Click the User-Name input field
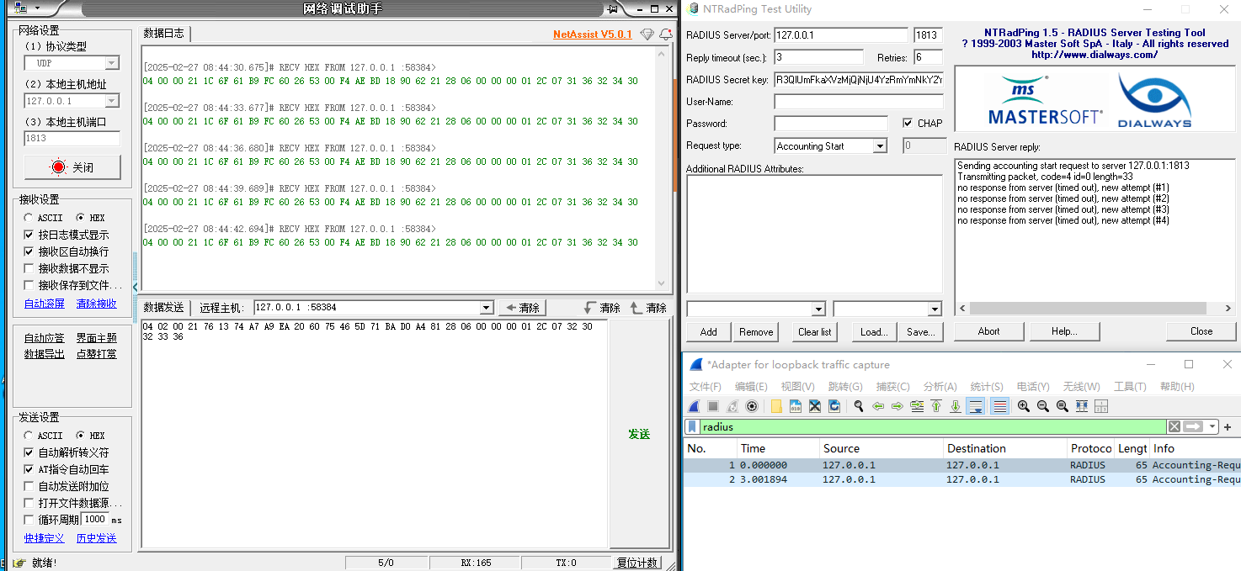The width and height of the screenshot is (1241, 571). pos(859,102)
